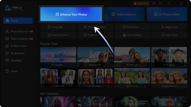Launch the Image to Video tool
Screen dimensions: 191x107
95,35
